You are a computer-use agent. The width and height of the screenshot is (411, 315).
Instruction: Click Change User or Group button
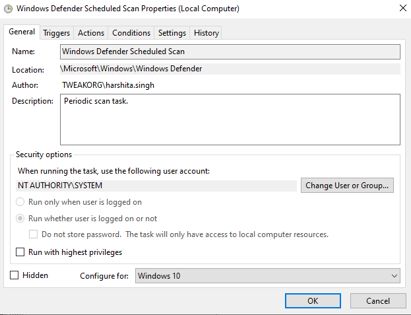(x=348, y=186)
